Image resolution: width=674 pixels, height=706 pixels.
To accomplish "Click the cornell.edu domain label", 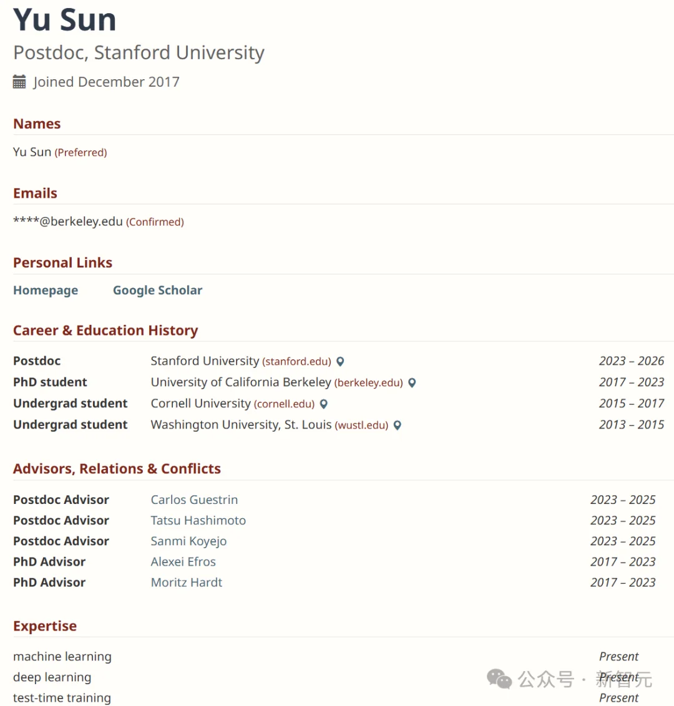I will pyautogui.click(x=284, y=404).
